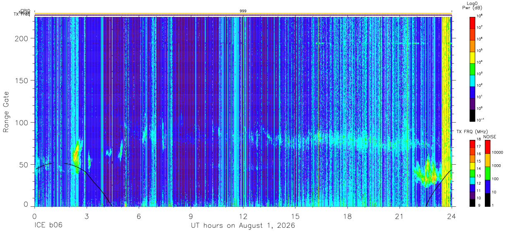Click the '14' label on TX FRQ colorbar
The image size is (508, 234).
(479, 170)
